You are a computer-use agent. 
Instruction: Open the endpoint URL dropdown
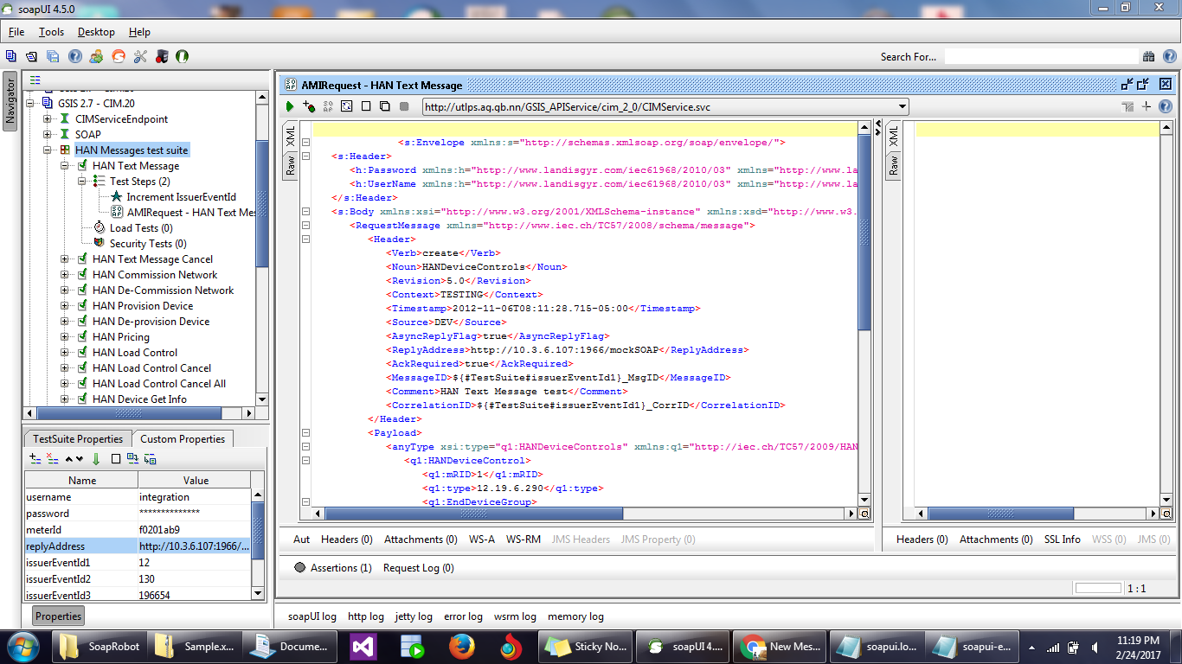pos(903,107)
